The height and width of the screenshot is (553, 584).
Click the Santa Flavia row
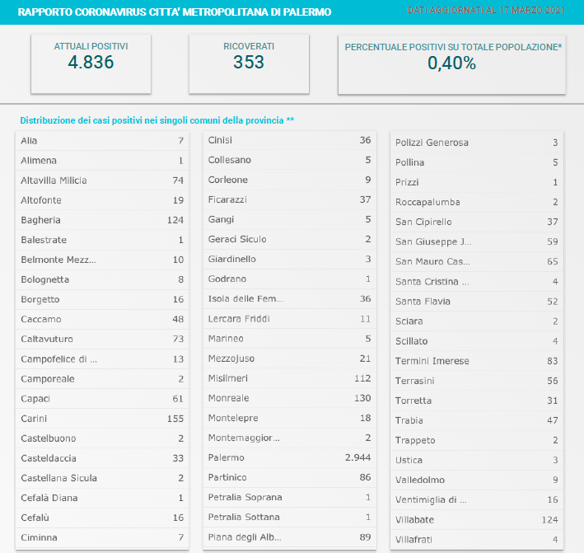pyautogui.click(x=477, y=302)
